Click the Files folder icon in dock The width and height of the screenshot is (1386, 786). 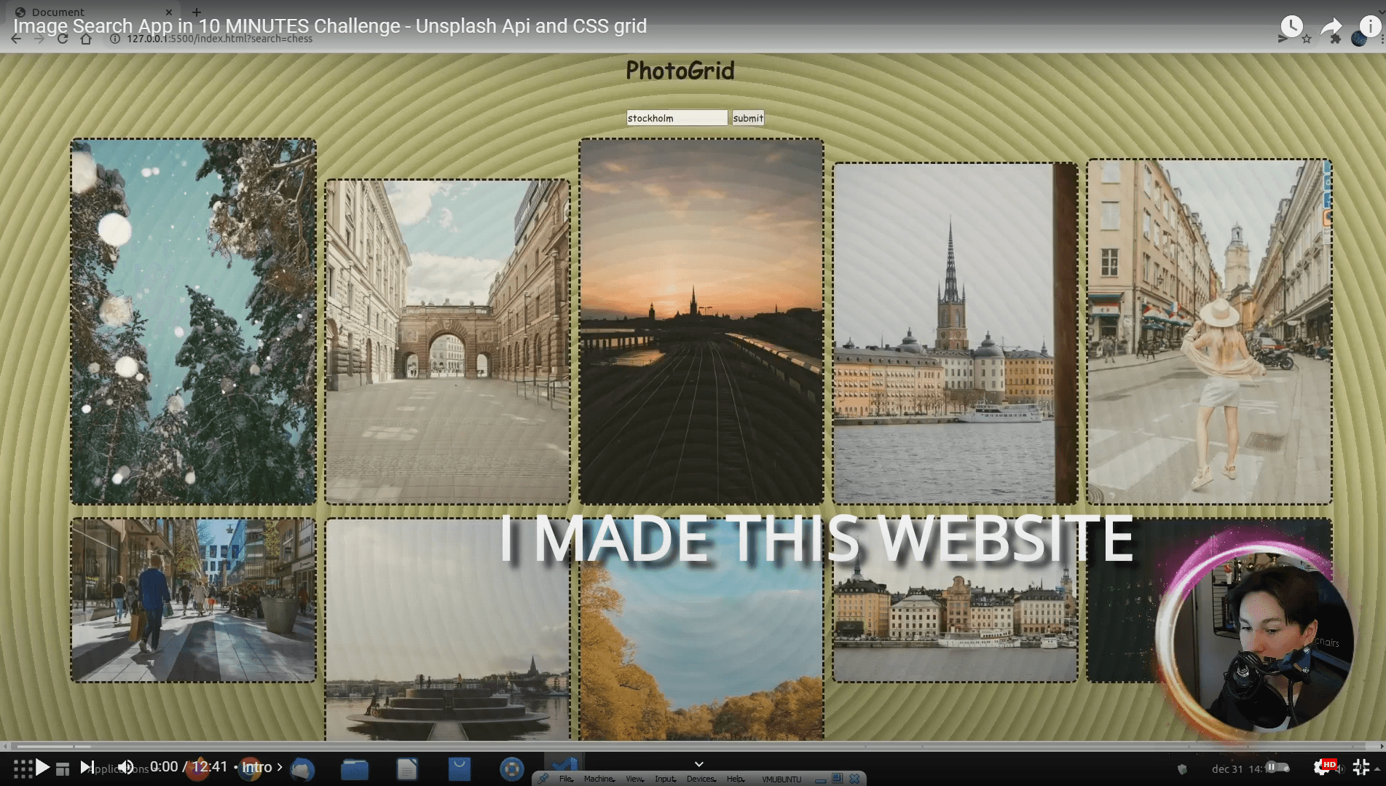[x=355, y=769]
